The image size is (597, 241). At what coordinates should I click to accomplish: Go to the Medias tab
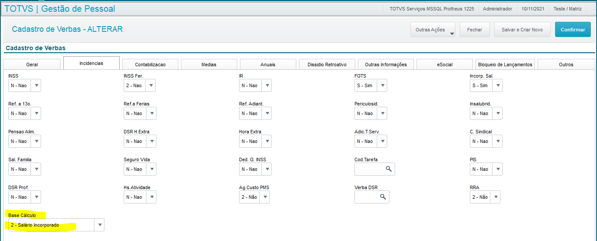pyautogui.click(x=209, y=64)
